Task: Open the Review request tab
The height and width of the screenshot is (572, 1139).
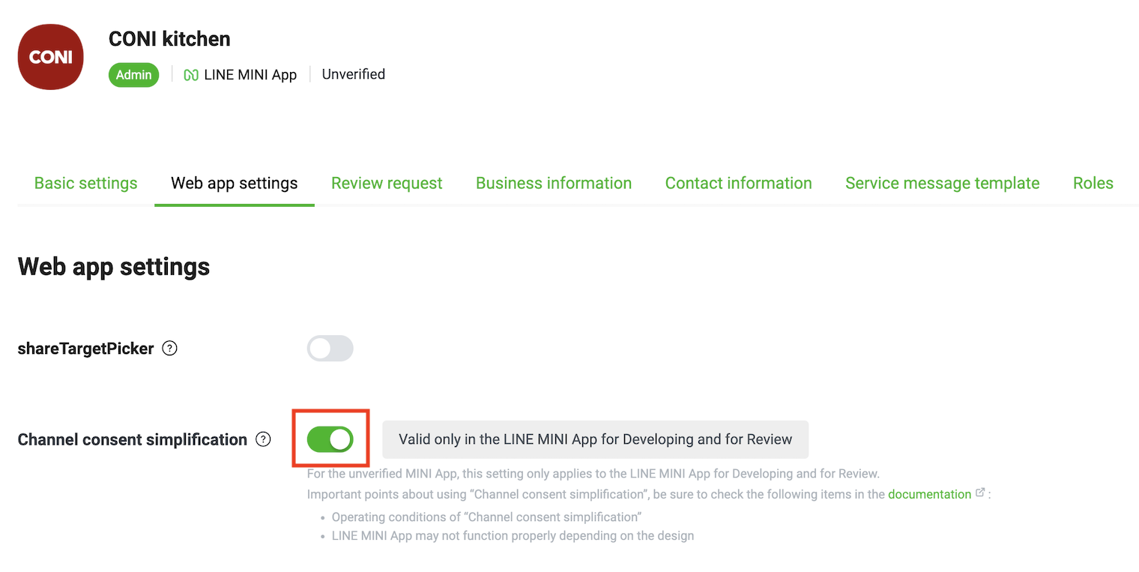Action: coord(387,184)
